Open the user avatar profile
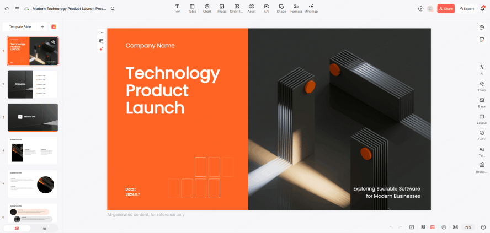 coord(430,9)
